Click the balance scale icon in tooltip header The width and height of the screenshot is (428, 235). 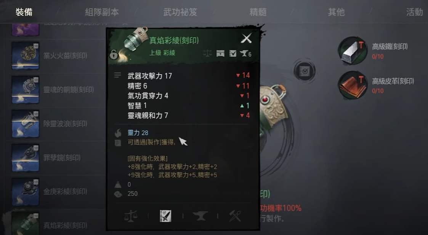[x=207, y=53]
